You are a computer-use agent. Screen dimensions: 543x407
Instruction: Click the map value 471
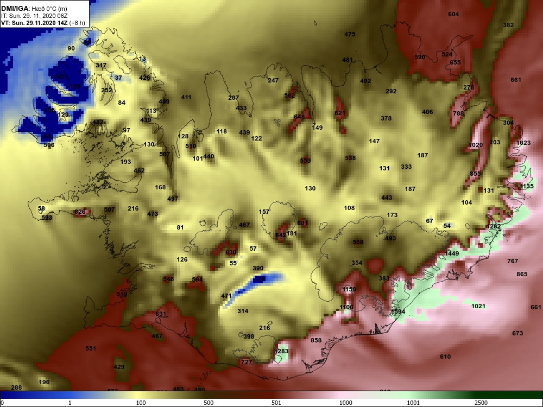tap(226, 296)
